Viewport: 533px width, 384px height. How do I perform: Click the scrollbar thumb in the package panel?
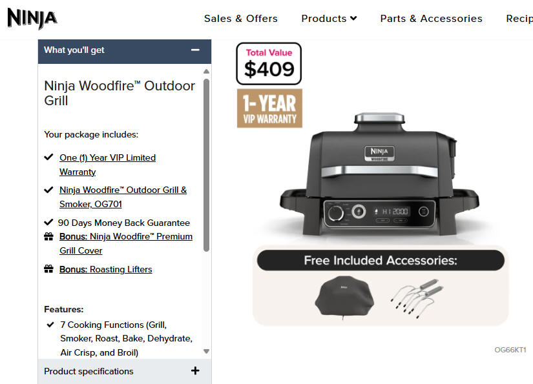pyautogui.click(x=206, y=165)
